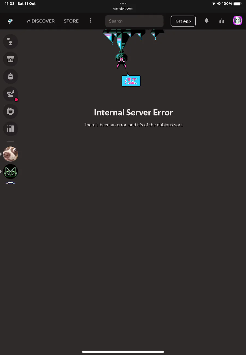Open quests icon with red notification dot
This screenshot has width=246, height=355.
pyautogui.click(x=10, y=94)
